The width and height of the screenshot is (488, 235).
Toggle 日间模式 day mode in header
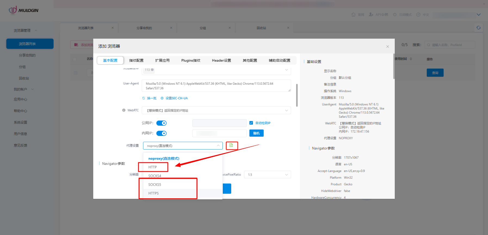pos(402,15)
